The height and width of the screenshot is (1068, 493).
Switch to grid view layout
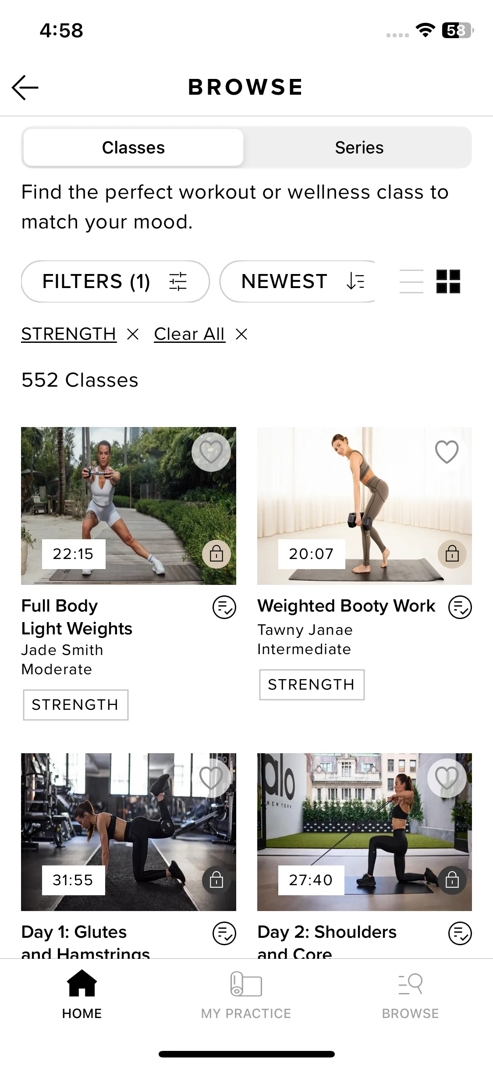[x=448, y=281]
